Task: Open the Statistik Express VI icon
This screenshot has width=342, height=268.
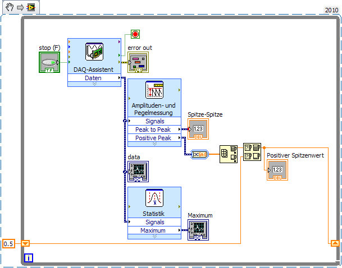Action: tap(154, 198)
